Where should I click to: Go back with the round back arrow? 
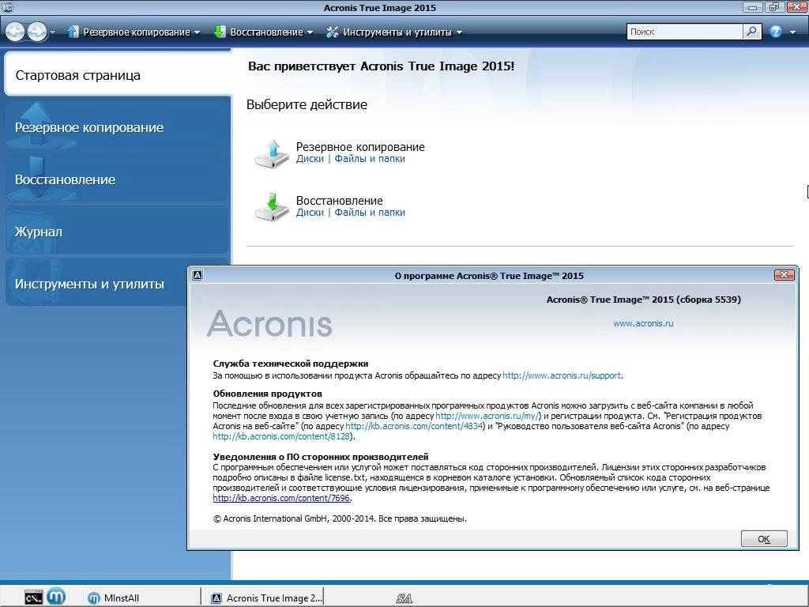tap(15, 32)
